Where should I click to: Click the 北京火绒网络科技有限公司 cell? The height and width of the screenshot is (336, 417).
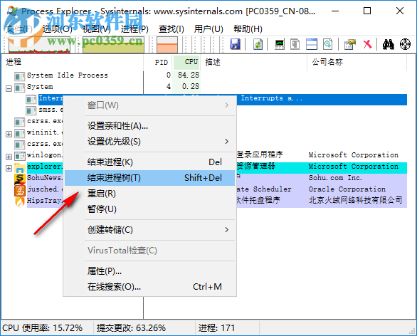click(355, 200)
